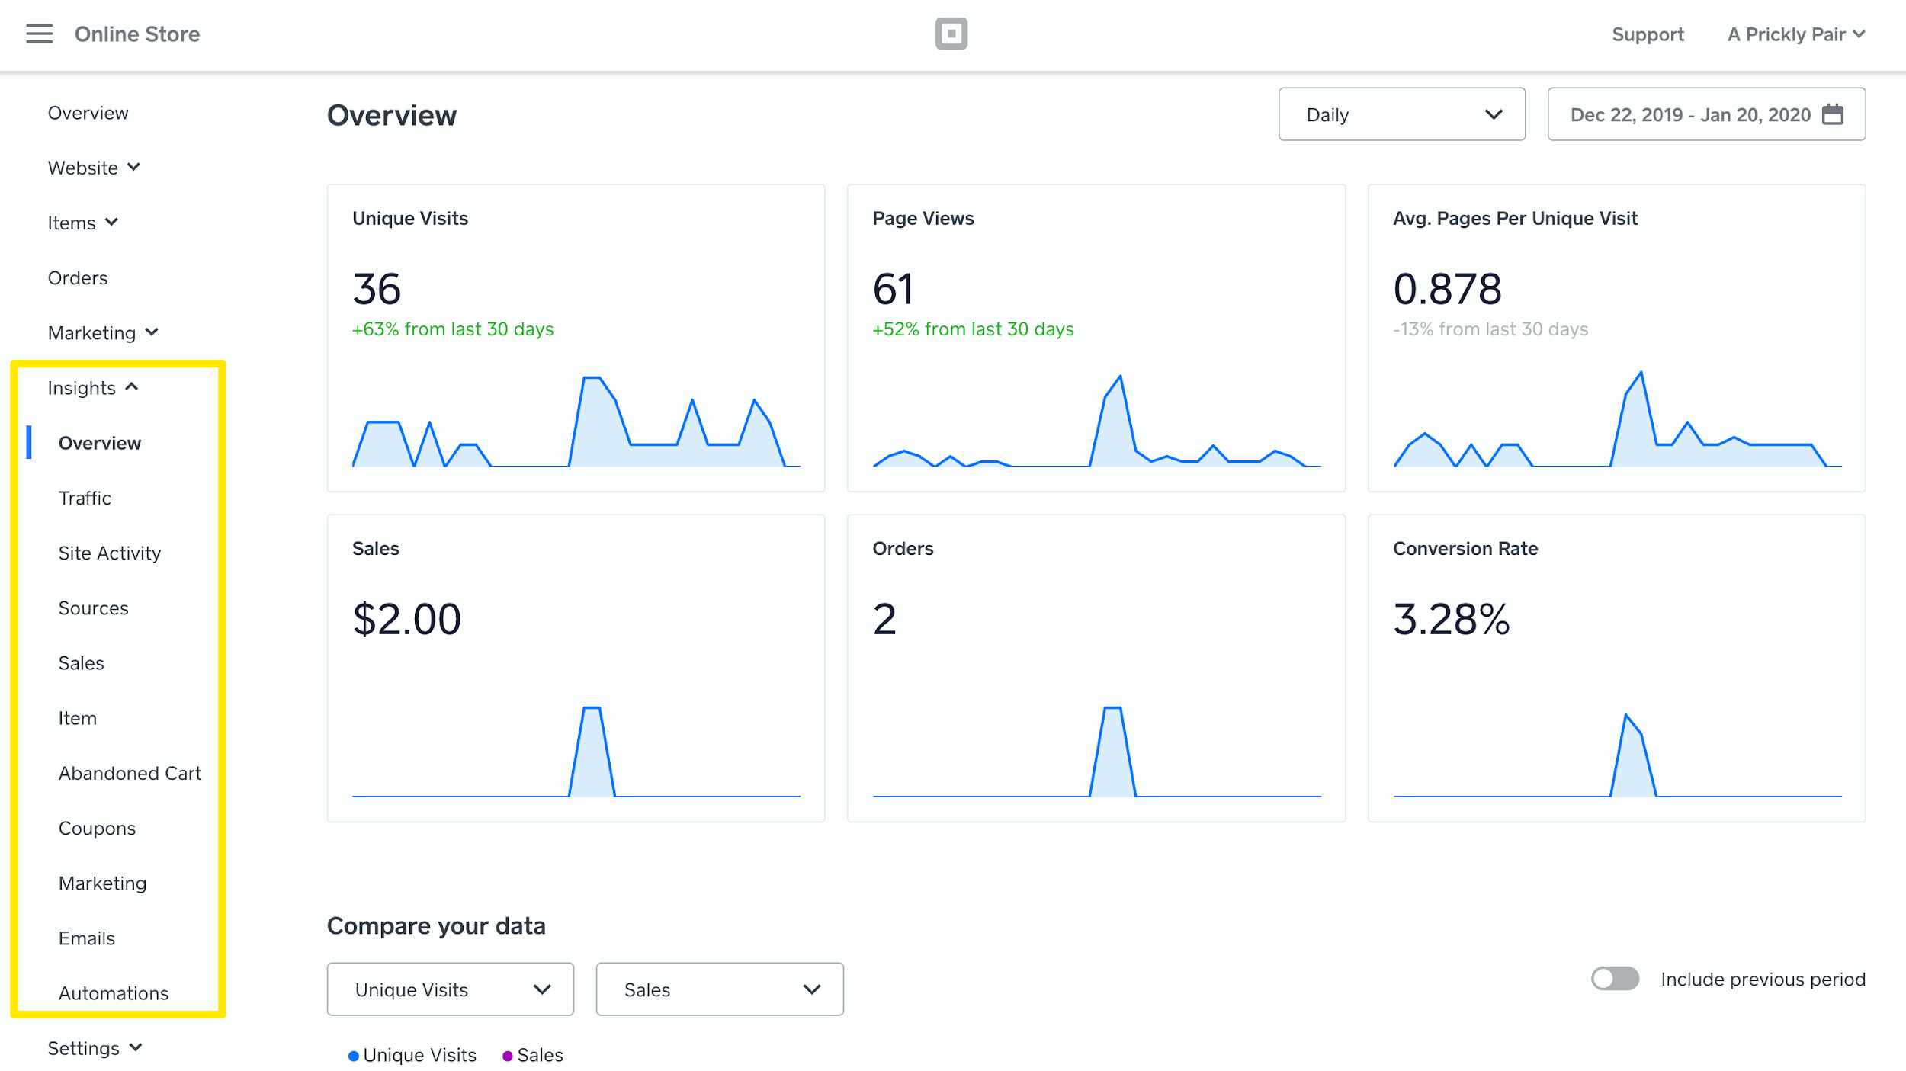Click the Automations sidebar icon
The image size is (1906, 1071).
[113, 992]
